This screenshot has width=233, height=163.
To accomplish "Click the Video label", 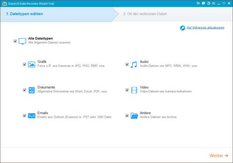I will (x=144, y=87).
